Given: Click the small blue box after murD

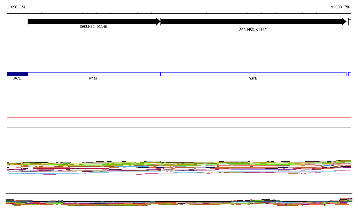Looking at the screenshot, I should pos(350,74).
